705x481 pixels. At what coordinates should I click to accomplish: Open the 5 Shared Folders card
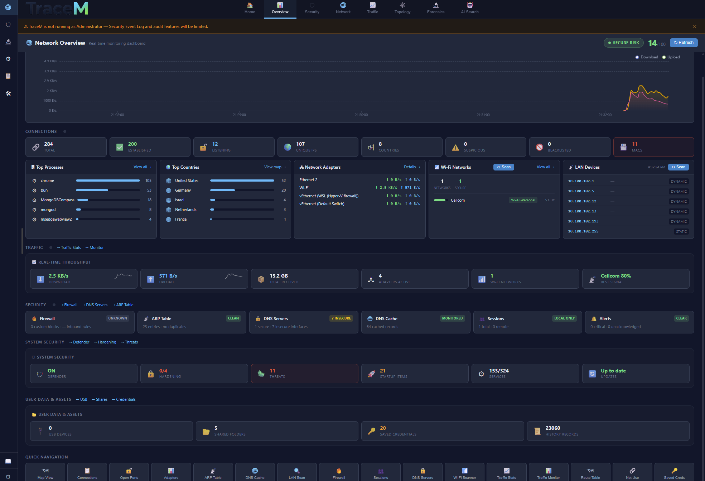point(277,431)
